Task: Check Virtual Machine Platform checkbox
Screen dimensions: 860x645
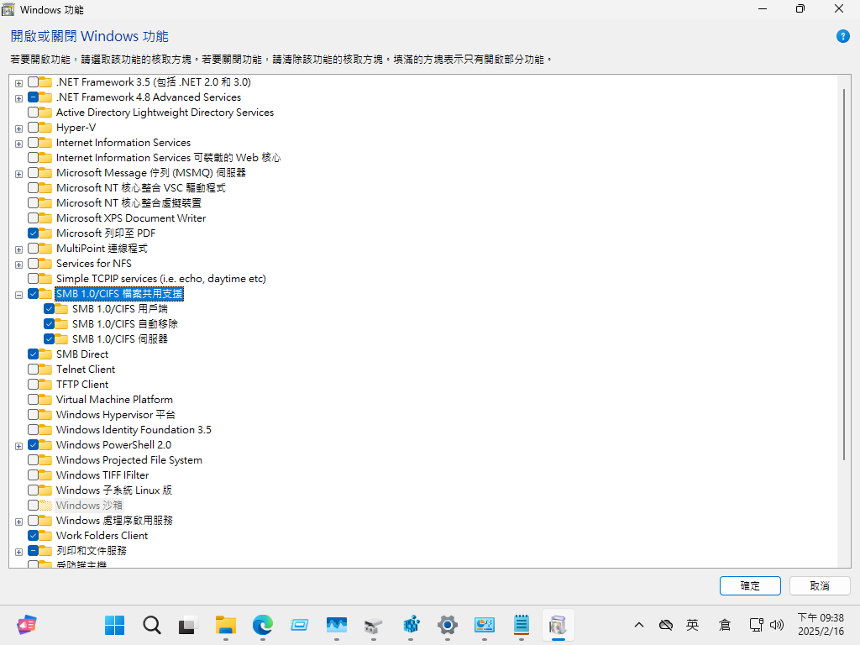Action: tap(34, 400)
